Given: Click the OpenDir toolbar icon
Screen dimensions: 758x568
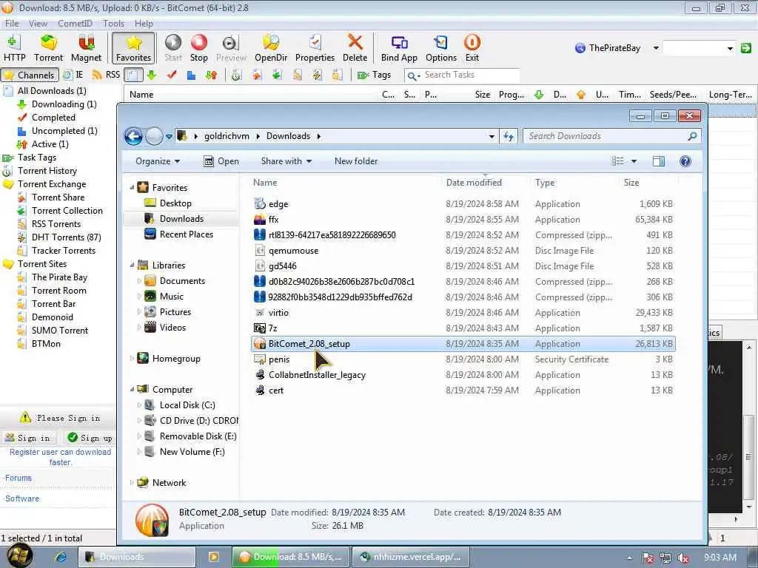Looking at the screenshot, I should point(271,48).
